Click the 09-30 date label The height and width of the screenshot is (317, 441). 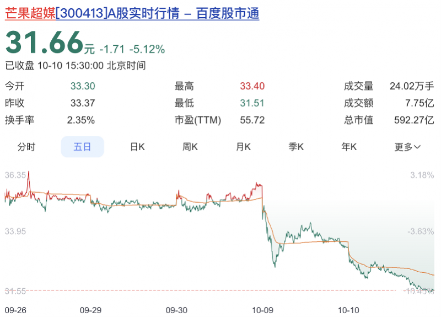coord(177,310)
